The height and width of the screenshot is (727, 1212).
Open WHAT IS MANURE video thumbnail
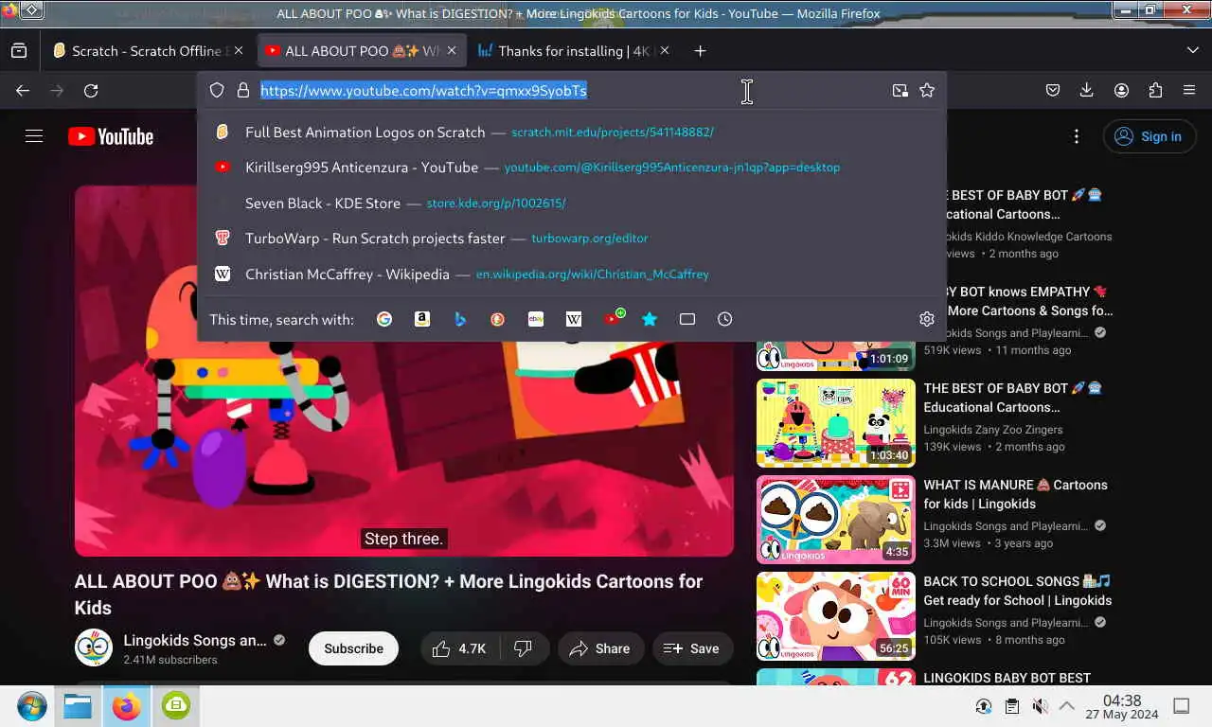[836, 520]
